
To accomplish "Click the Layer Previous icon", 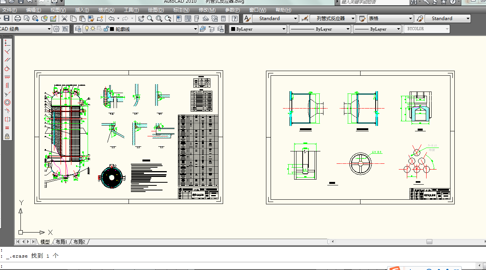I will pos(212,29).
